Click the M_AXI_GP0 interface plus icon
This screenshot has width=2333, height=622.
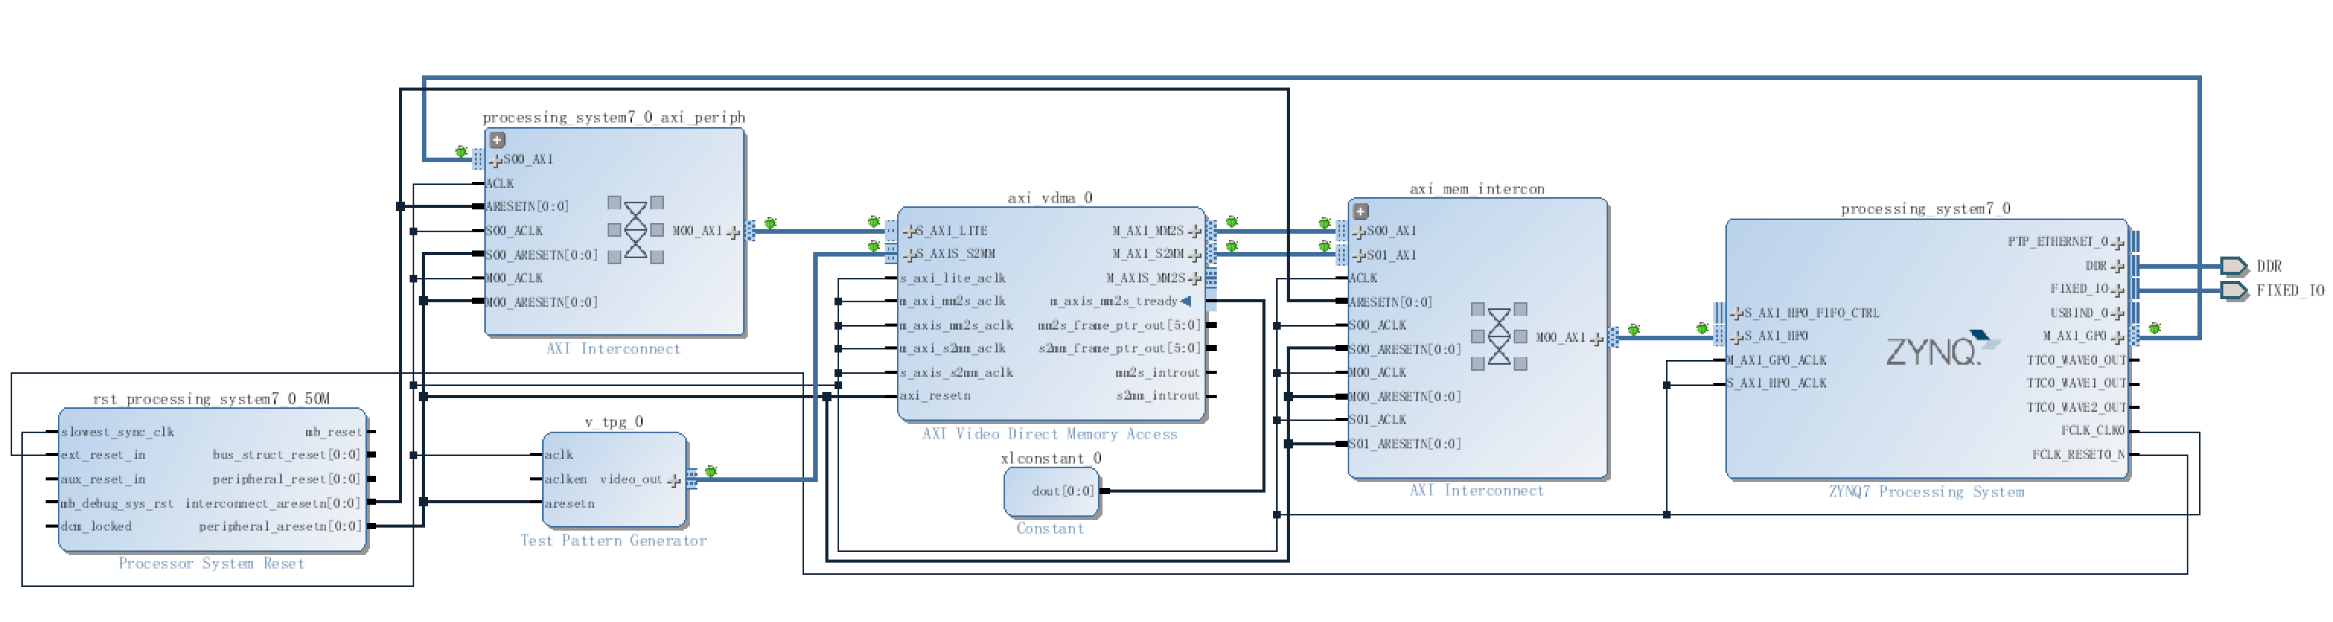2118,338
